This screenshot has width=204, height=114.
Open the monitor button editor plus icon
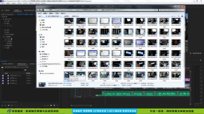pos(200,60)
